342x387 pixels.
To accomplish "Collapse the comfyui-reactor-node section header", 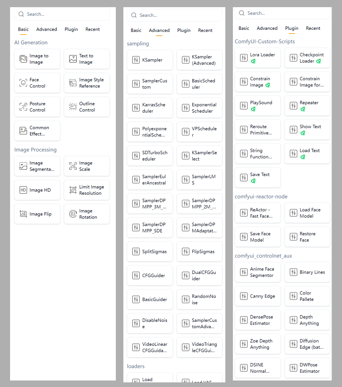I will point(261,197).
